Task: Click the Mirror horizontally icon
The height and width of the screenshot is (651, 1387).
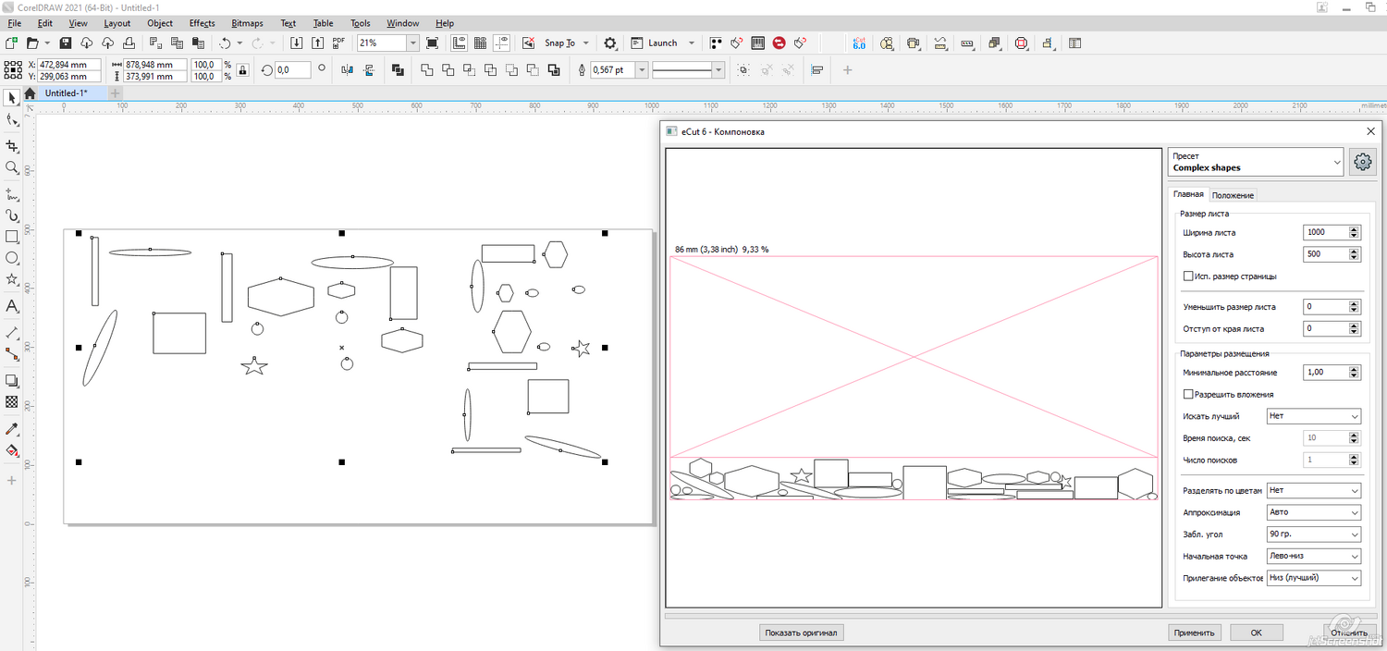Action: [348, 69]
